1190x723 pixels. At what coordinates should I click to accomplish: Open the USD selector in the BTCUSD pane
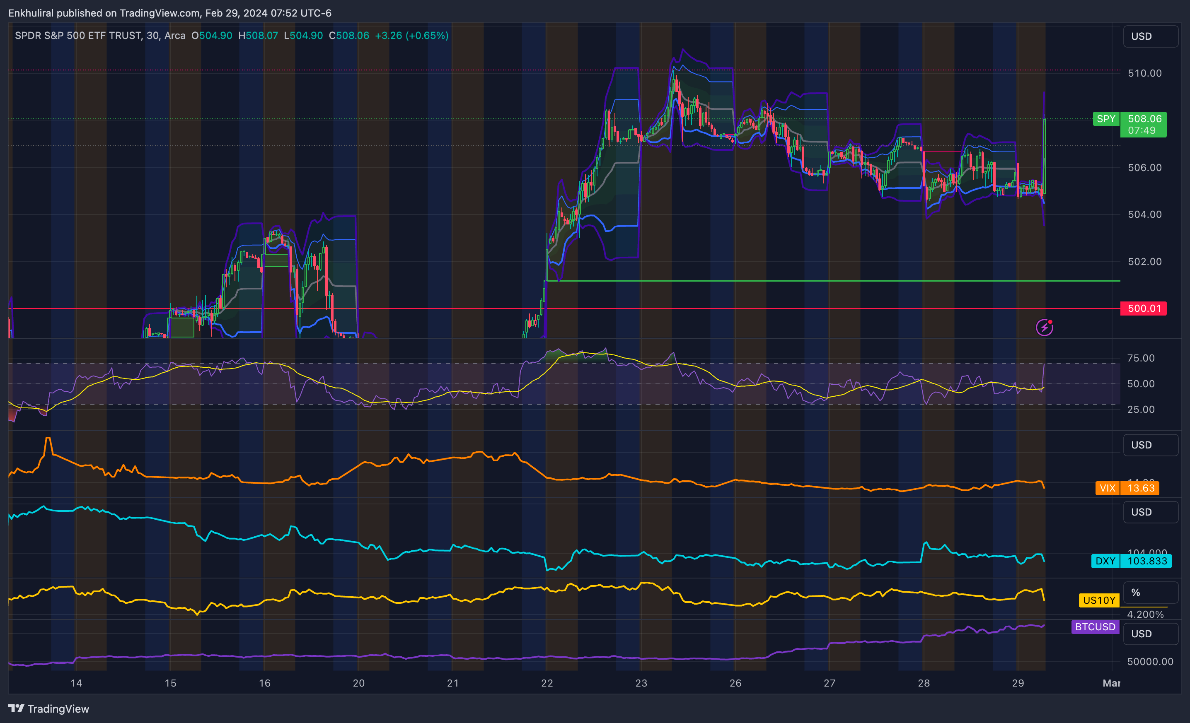(1150, 634)
